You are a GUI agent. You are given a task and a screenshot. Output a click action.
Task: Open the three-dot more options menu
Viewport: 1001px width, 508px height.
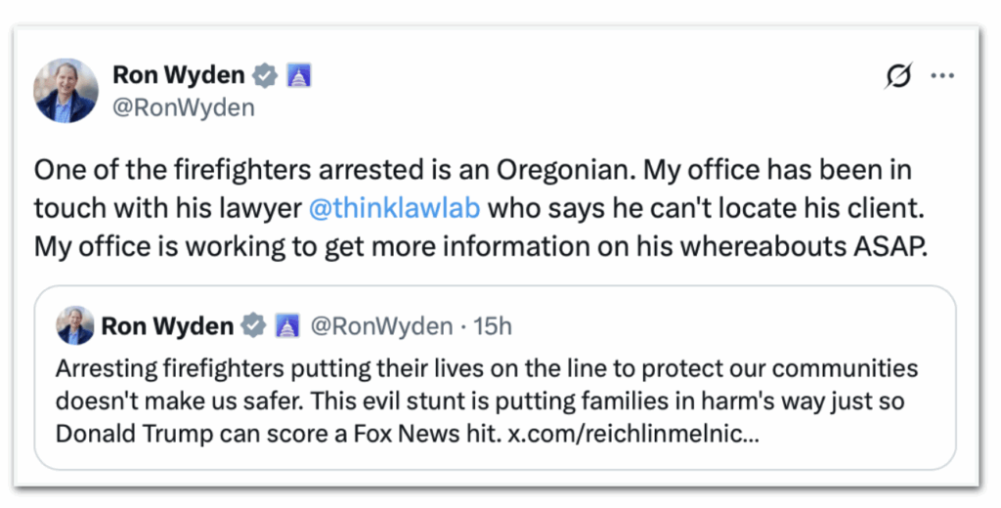point(942,77)
